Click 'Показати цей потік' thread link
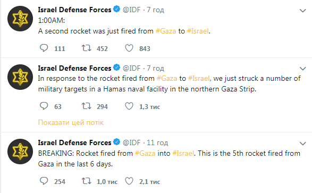Viewport: 312px width, 193px height. pos(71,122)
